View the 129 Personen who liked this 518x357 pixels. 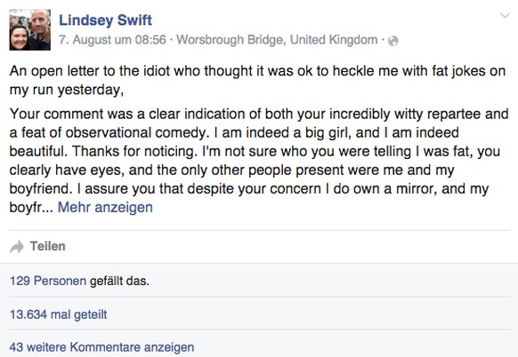coord(48,281)
